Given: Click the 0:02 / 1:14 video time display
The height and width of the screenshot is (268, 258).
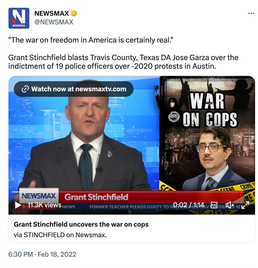Looking at the screenshot, I should pos(188,205).
